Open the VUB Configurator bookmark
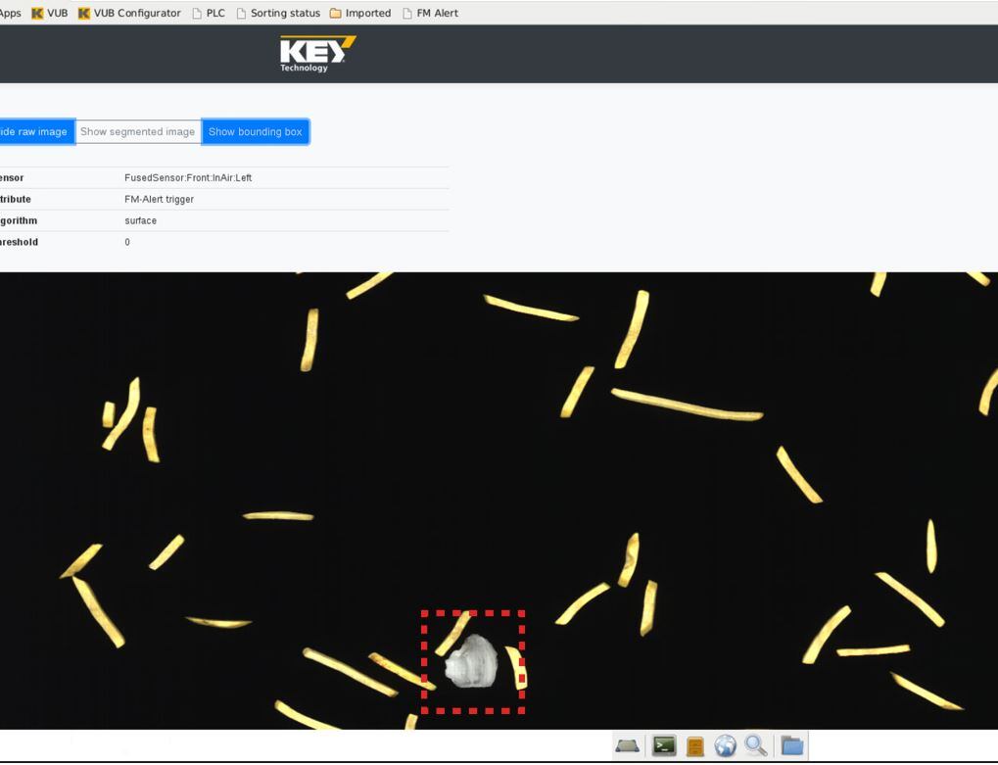 point(129,13)
